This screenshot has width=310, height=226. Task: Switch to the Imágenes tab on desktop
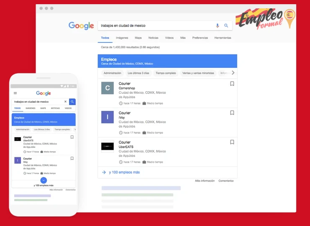coord(122,38)
